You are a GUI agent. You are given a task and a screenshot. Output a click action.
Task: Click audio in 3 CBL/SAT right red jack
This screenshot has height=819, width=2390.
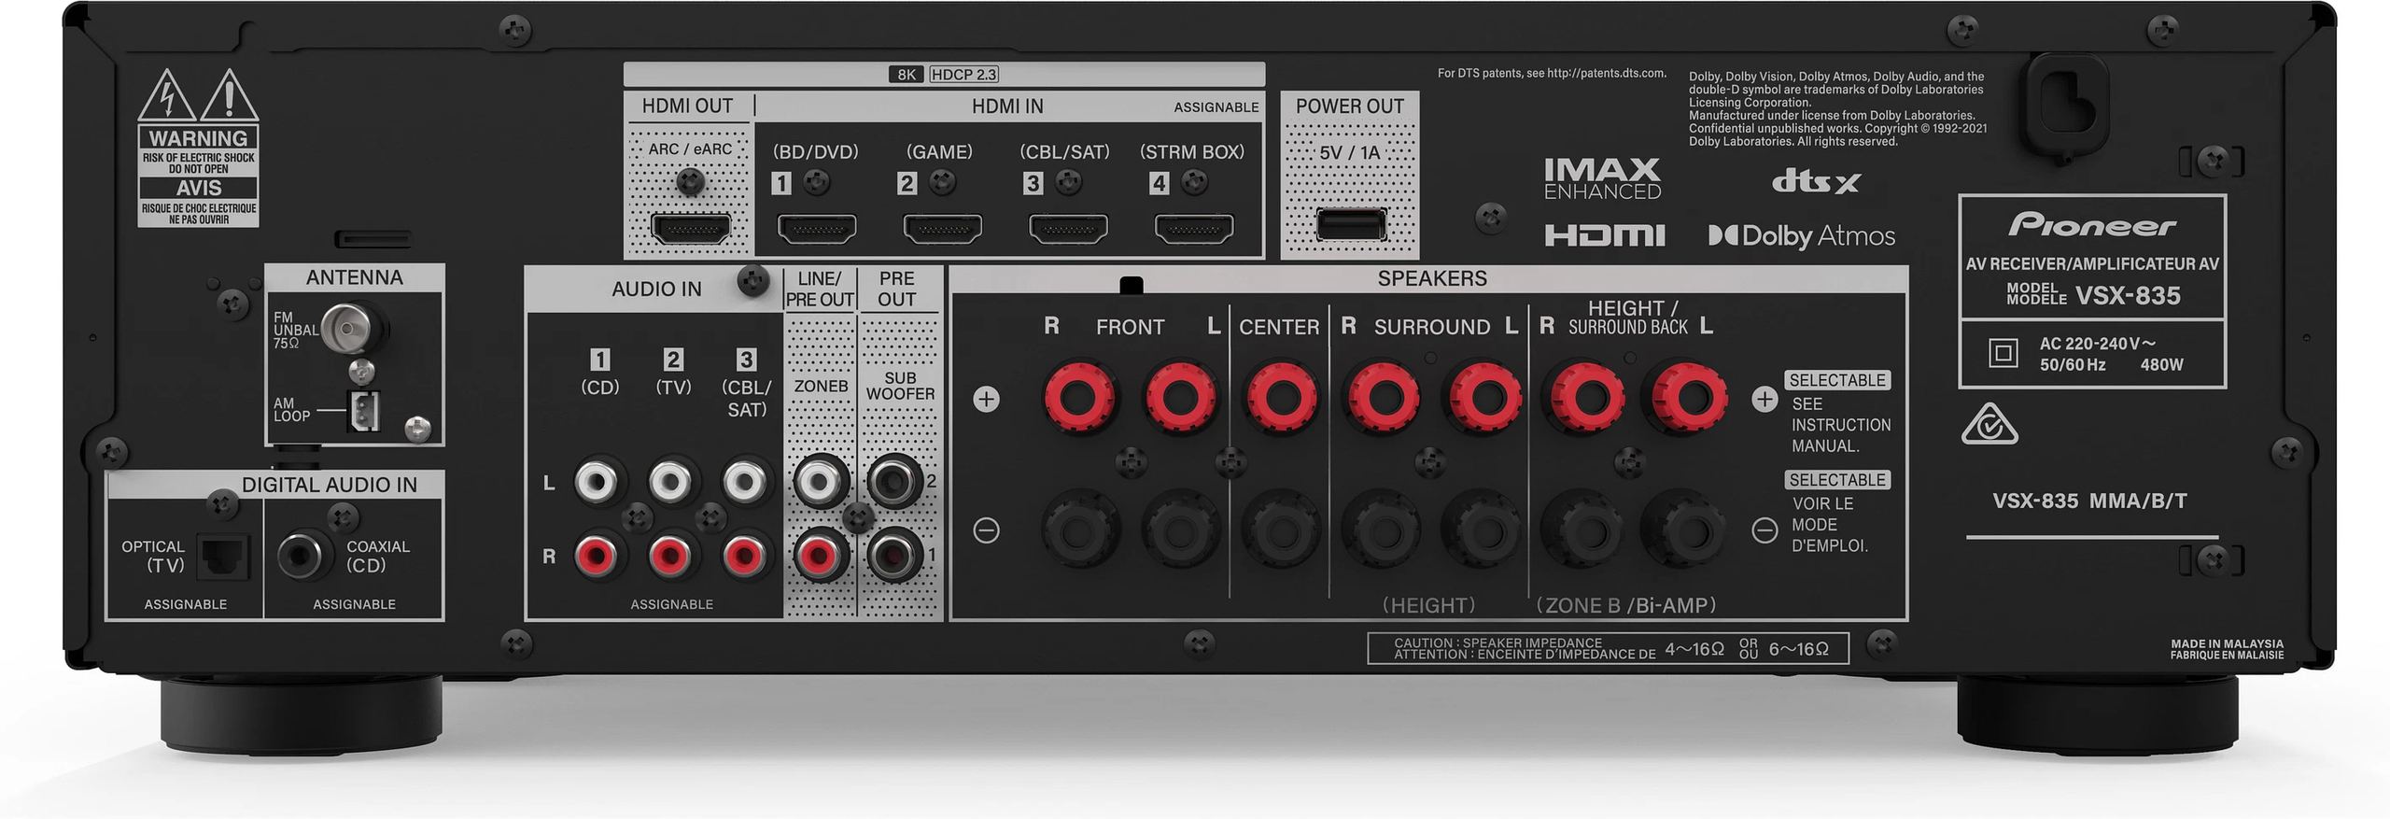coord(743,557)
